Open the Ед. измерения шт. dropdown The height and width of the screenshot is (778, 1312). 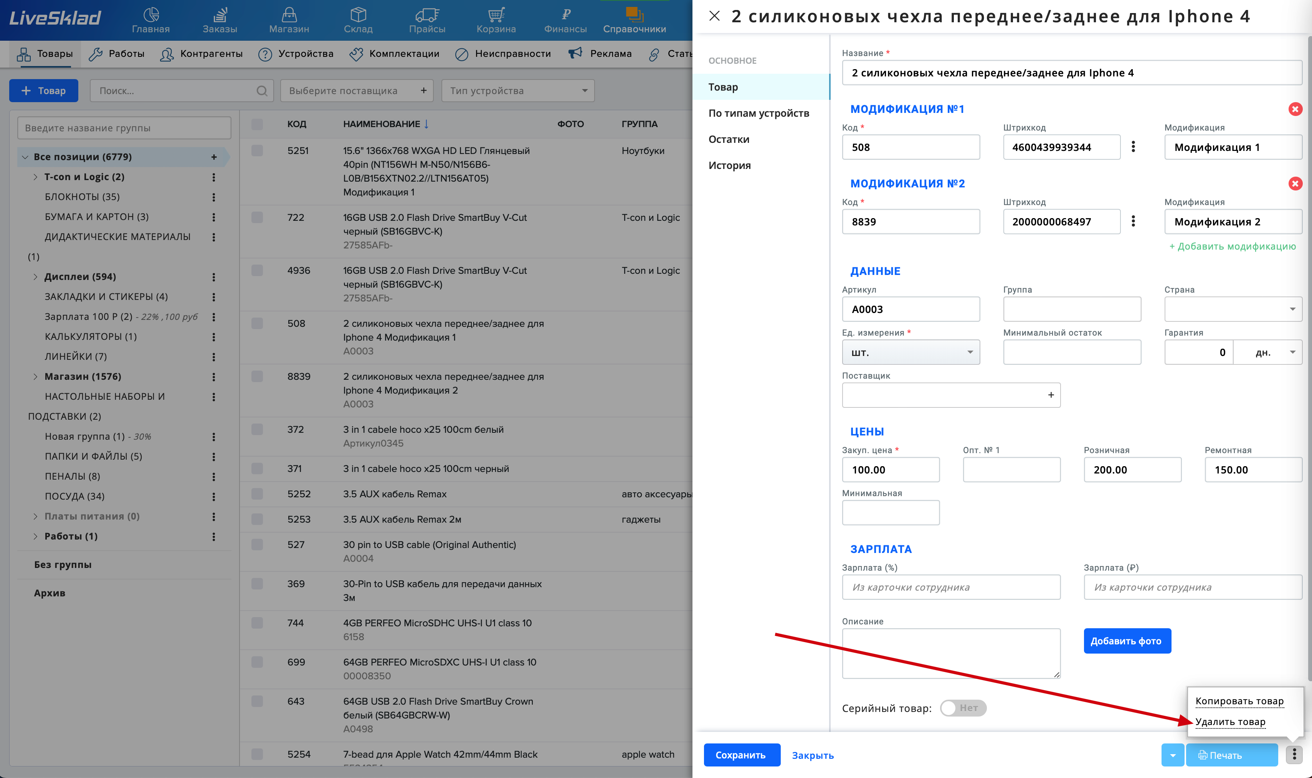[x=910, y=352]
